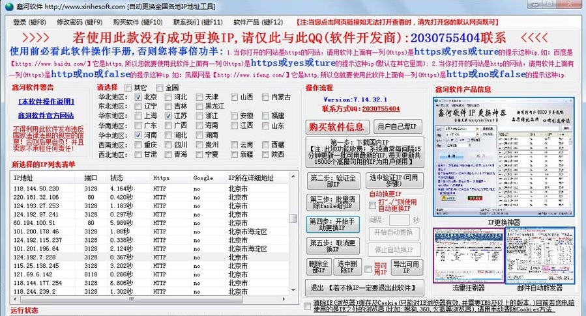Click the IP list horizontal scrollbar thumb
586x316 pixels.
pyautogui.click(x=131, y=299)
